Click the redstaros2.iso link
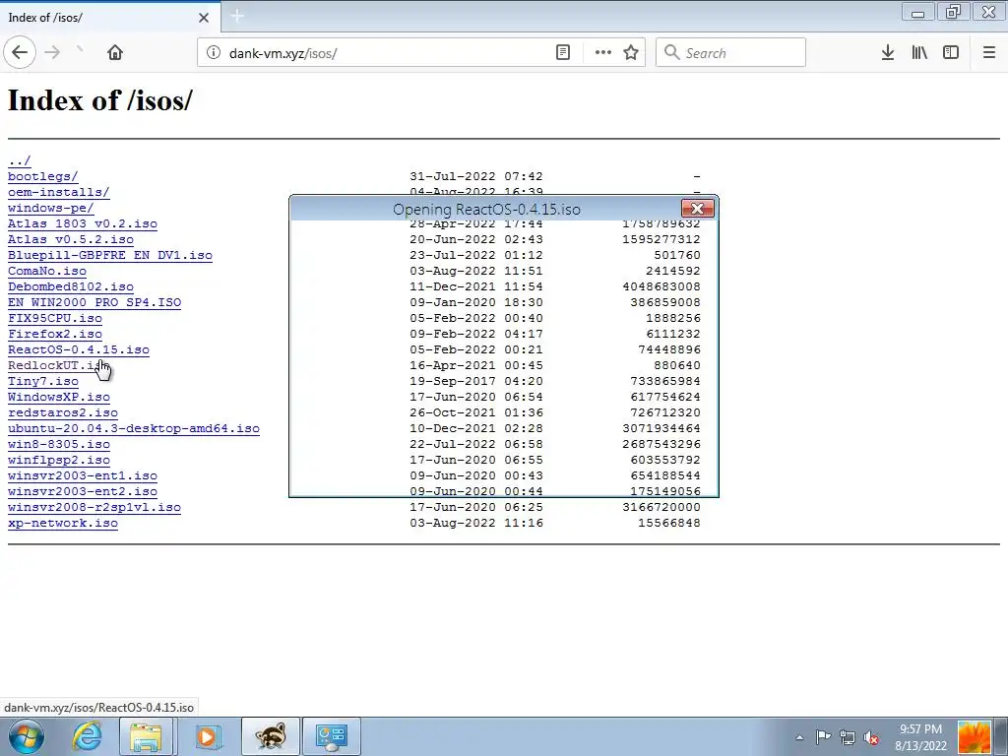Screen dimensions: 1008x756 click(63, 412)
